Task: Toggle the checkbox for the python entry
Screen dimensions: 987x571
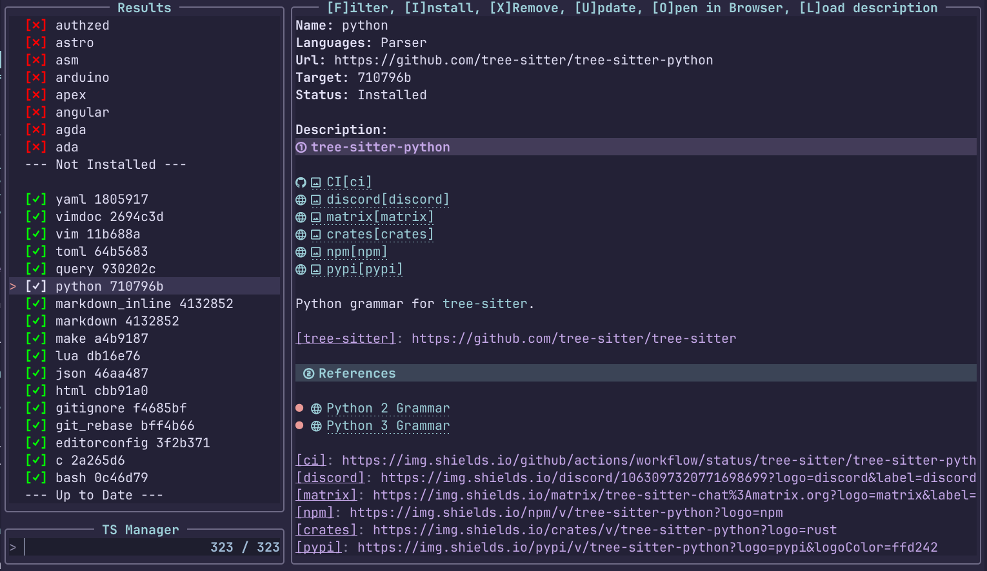Action: pos(35,287)
